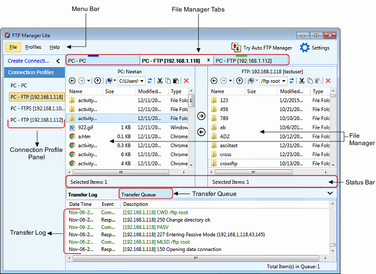Viewport: 376px width, 274px height.
Task: Open the Settings gear
Action: (x=314, y=48)
